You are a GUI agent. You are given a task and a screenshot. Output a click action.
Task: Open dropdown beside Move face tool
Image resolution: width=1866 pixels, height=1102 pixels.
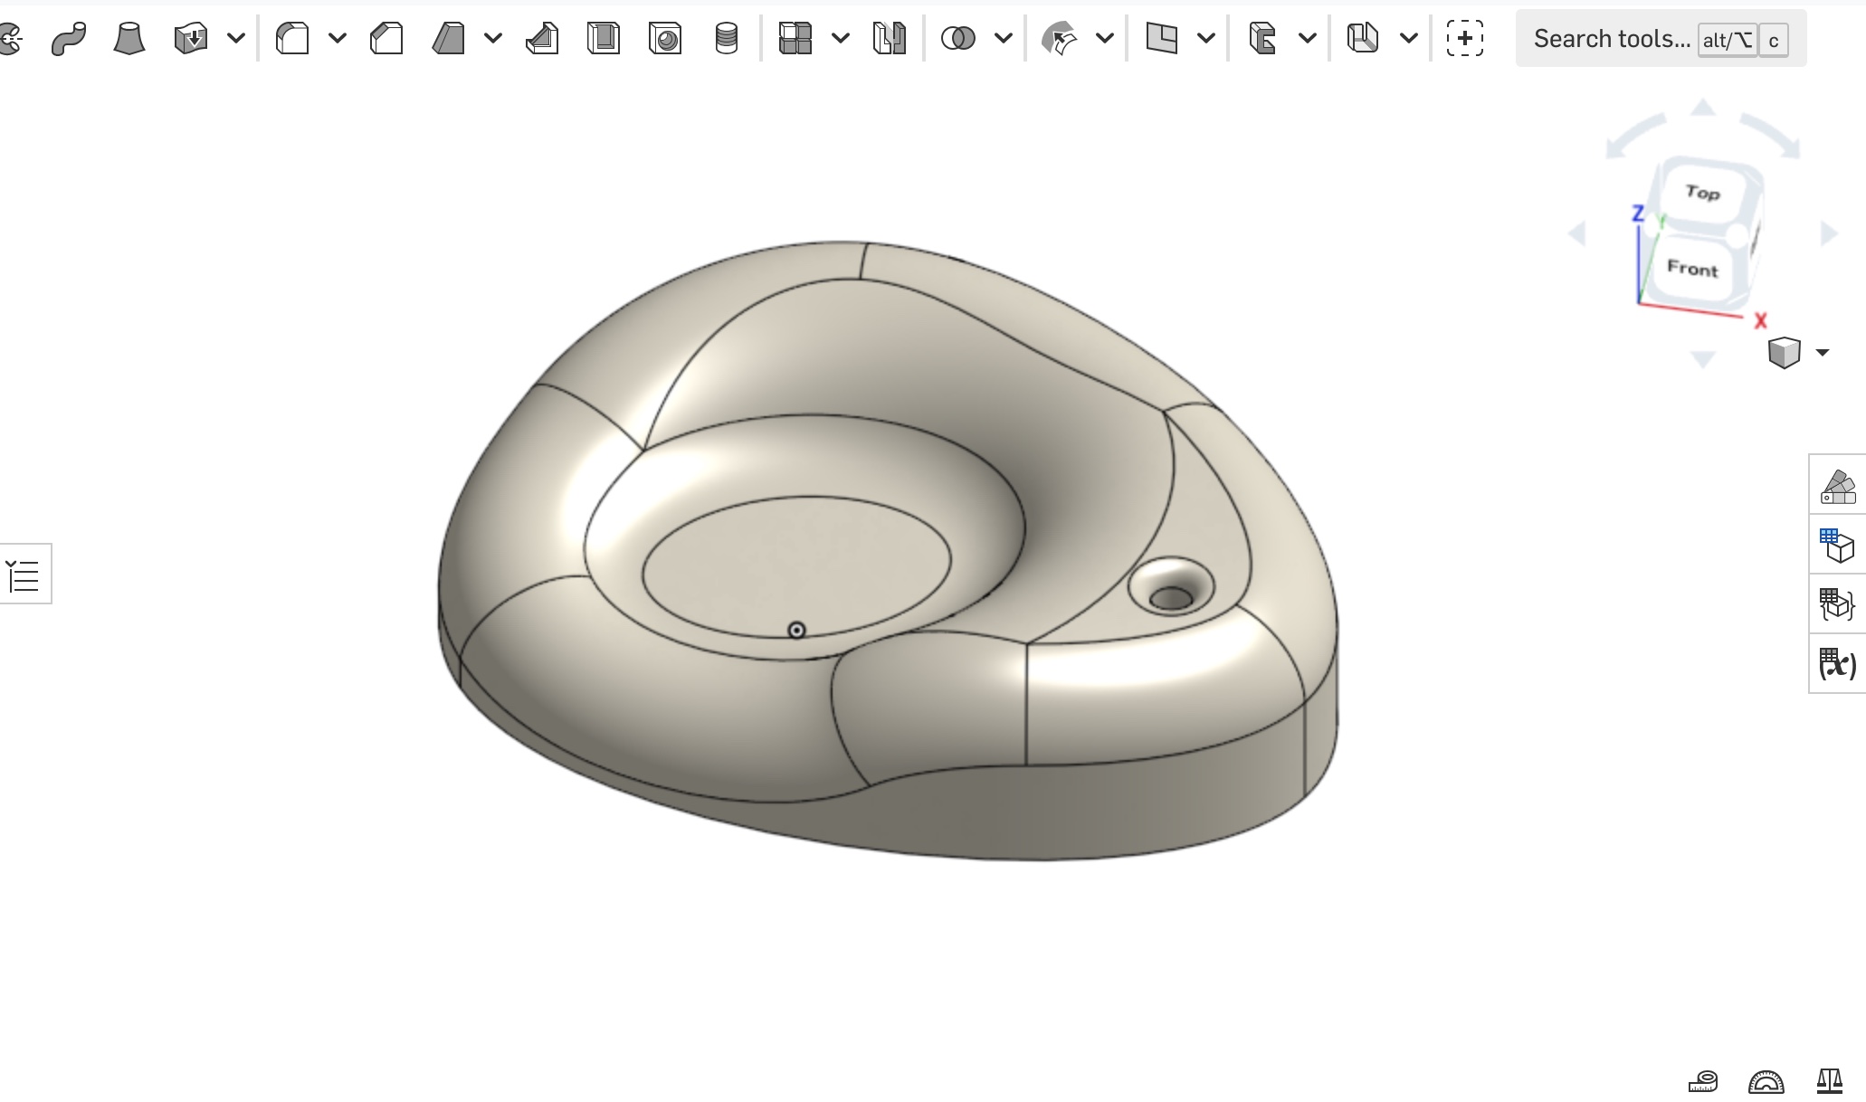pos(1105,38)
